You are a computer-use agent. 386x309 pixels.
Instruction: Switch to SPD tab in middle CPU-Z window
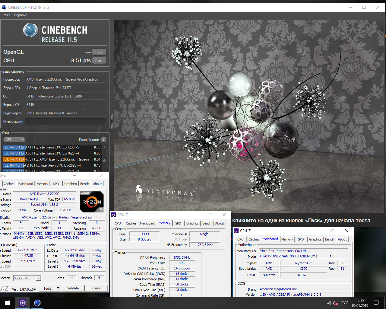click(178, 223)
